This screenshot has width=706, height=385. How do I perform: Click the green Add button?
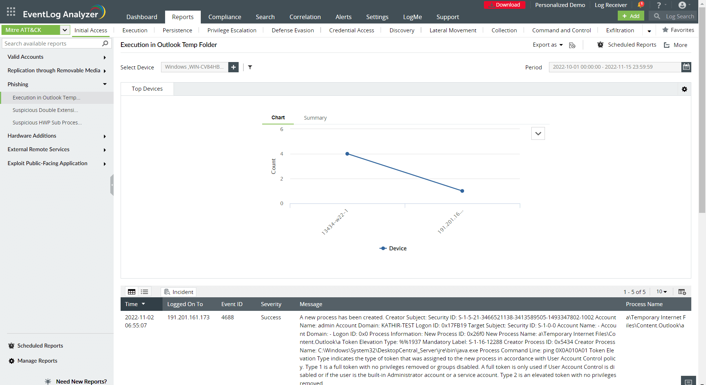tap(631, 16)
